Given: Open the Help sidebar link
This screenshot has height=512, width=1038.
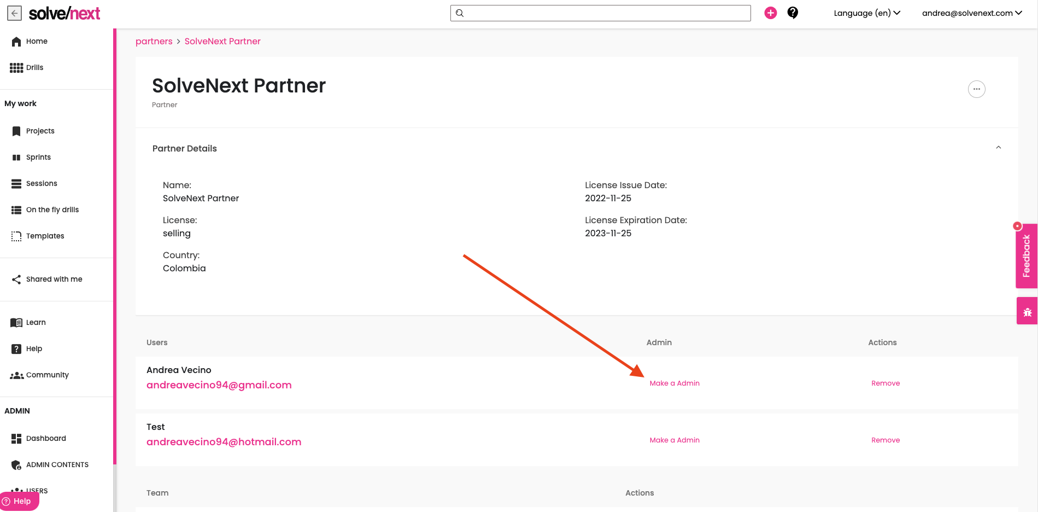Looking at the screenshot, I should point(34,349).
